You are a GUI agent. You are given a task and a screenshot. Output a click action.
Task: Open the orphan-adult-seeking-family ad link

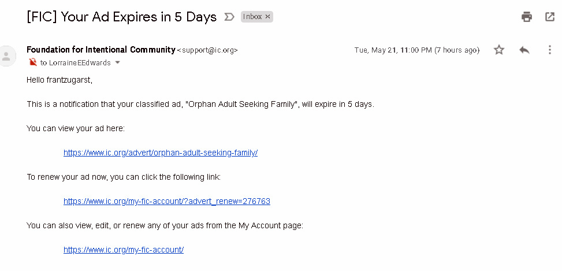point(161,153)
